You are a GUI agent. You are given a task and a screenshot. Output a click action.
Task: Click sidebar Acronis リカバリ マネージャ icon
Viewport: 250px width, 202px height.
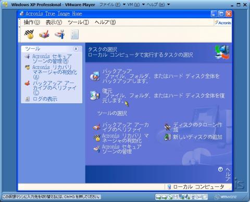click(28, 68)
